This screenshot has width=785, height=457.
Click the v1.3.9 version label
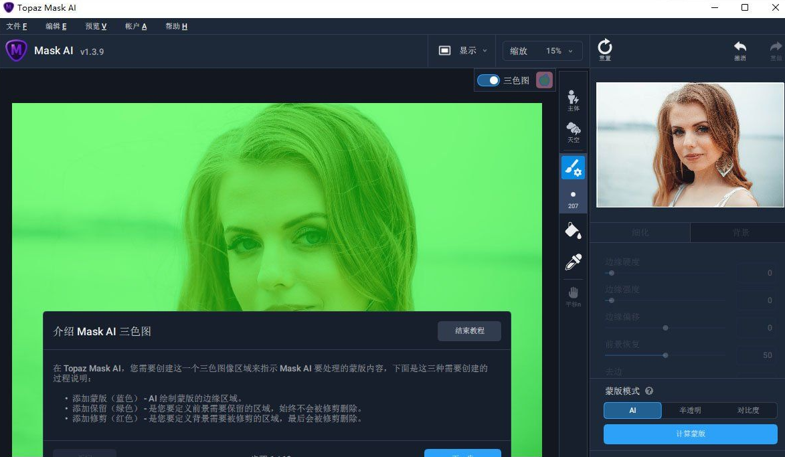click(92, 52)
